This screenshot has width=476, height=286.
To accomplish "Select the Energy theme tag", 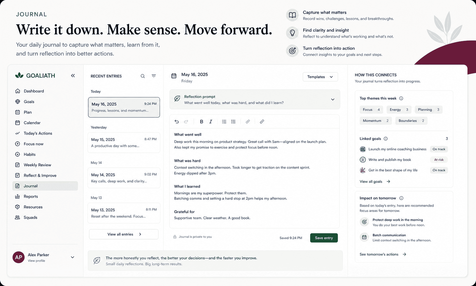I will 399,109.
